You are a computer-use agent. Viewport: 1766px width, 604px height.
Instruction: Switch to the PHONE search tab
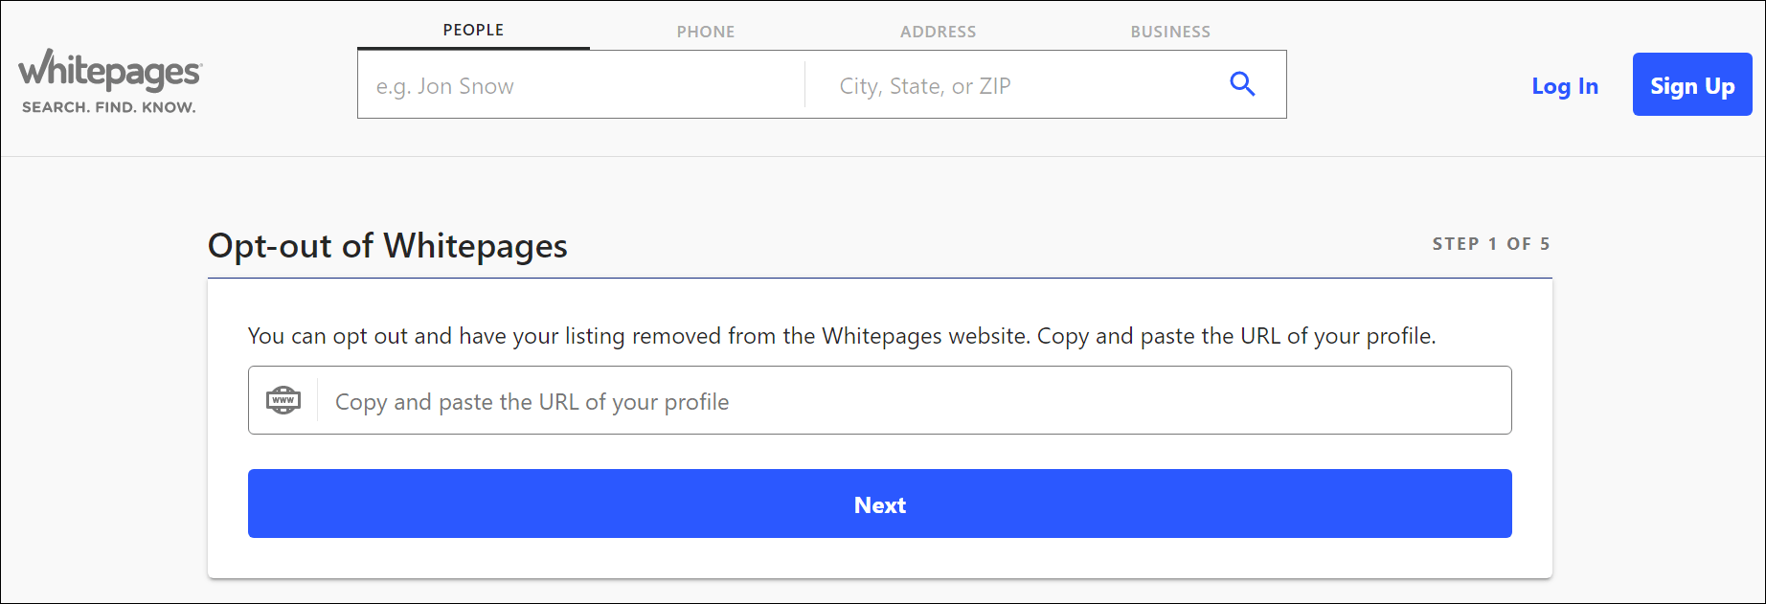(706, 32)
